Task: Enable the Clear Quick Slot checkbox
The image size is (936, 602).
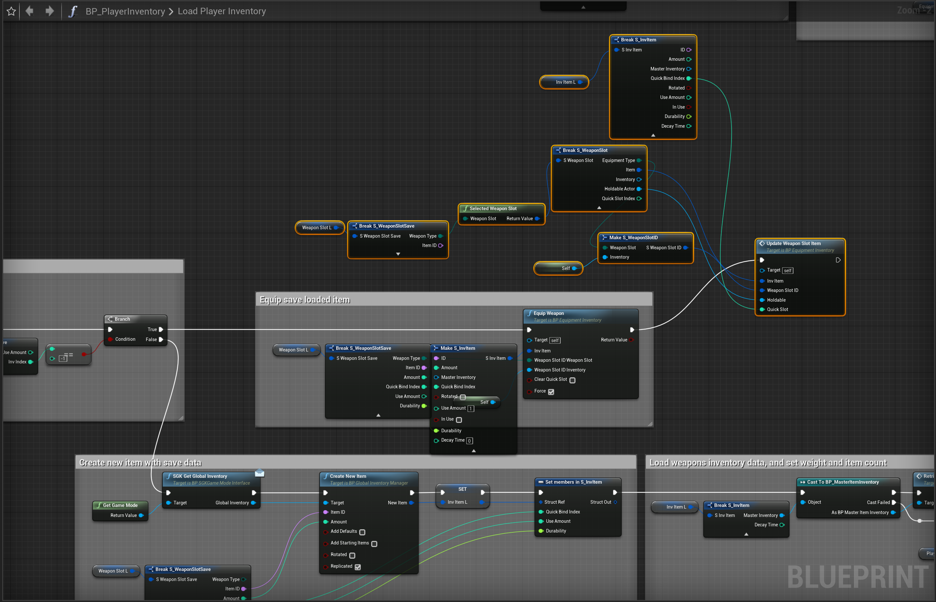Action: tap(572, 380)
